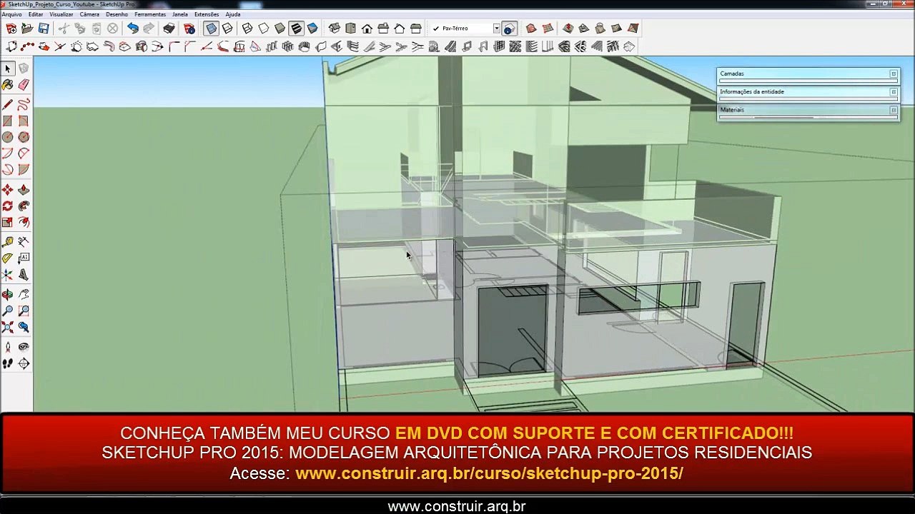Toggle Back Edges style
This screenshot has height=514, width=915.
tap(227, 29)
